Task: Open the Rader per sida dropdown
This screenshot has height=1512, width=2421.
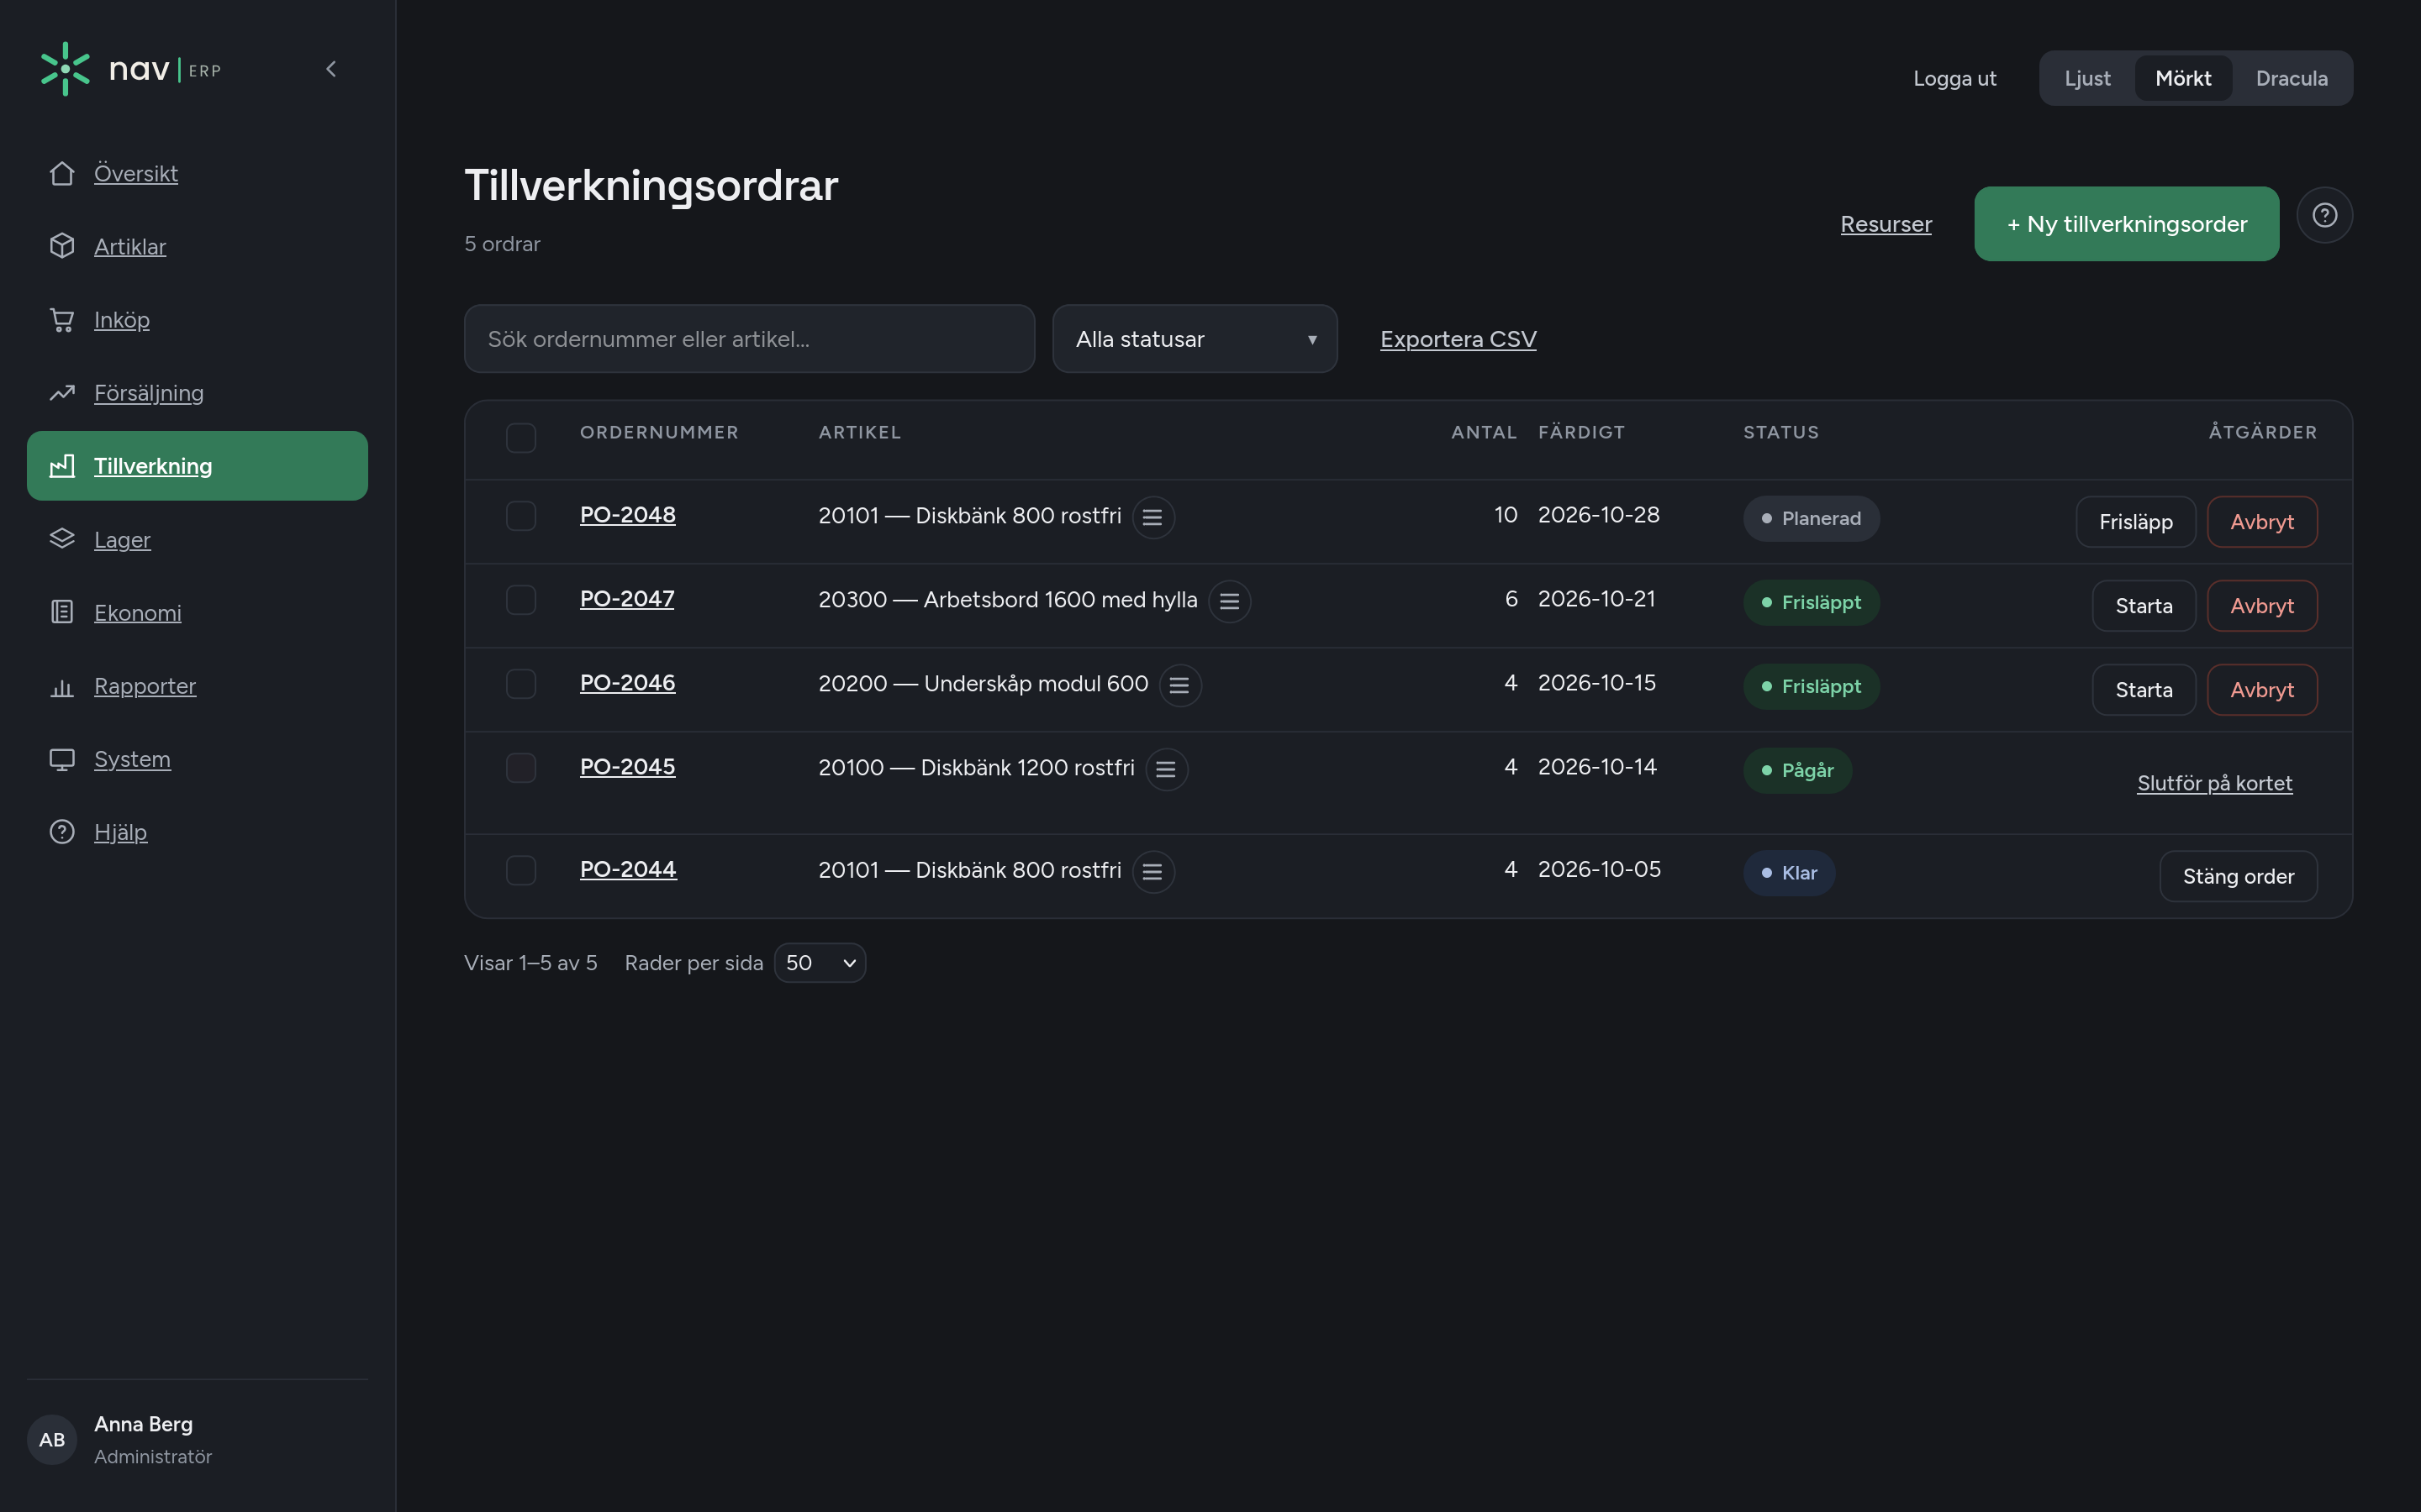Action: click(x=820, y=963)
